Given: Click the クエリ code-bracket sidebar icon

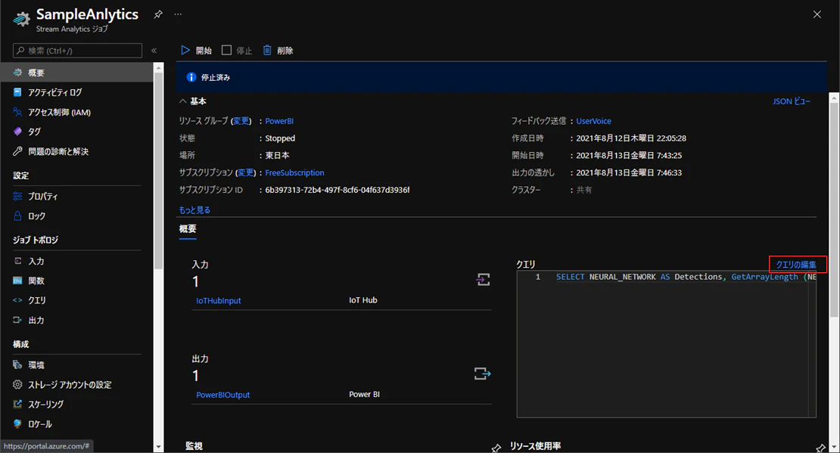Looking at the screenshot, I should pyautogui.click(x=17, y=300).
